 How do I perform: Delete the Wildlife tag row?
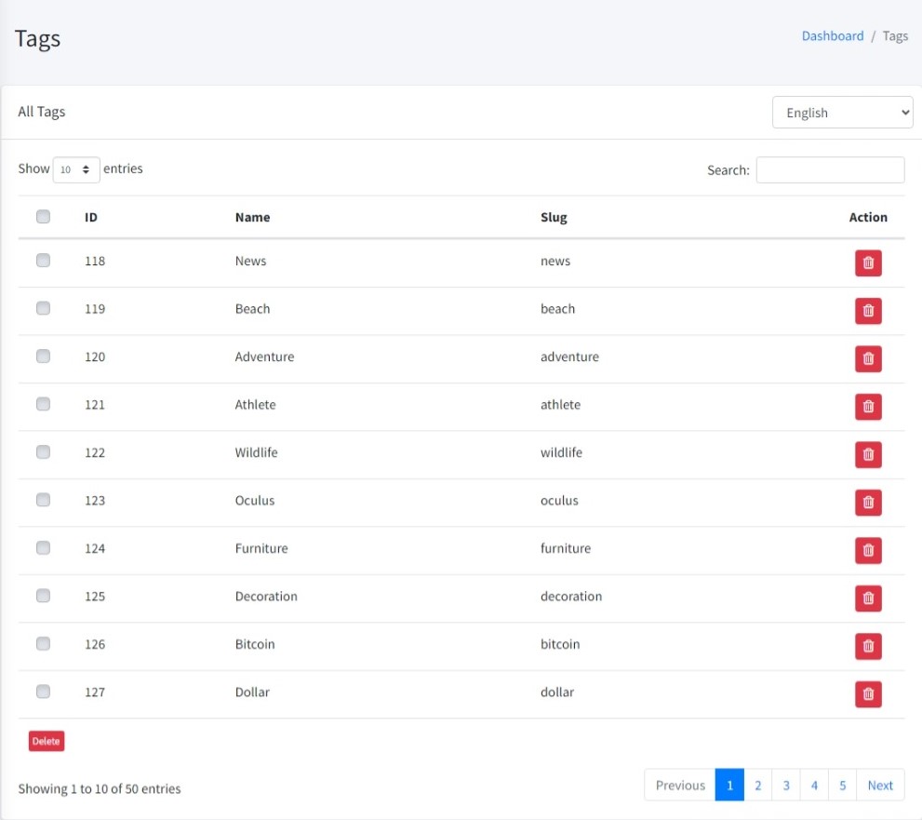coord(868,454)
